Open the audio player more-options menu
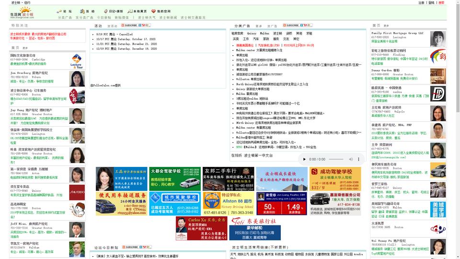The width and height of the screenshot is (460, 259). coord(358,159)
